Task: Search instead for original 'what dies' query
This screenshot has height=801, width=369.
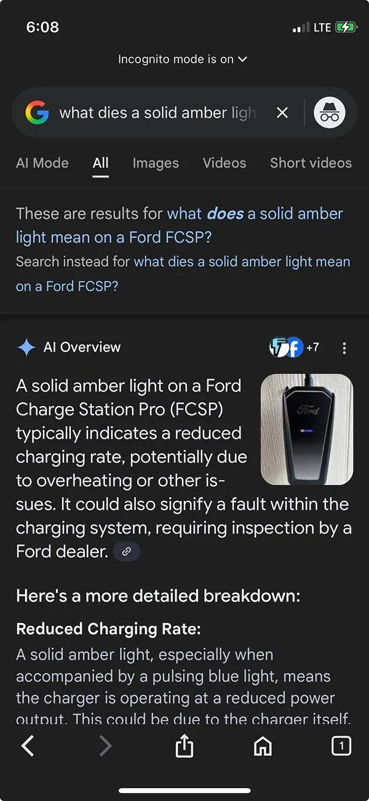Action: point(242,262)
